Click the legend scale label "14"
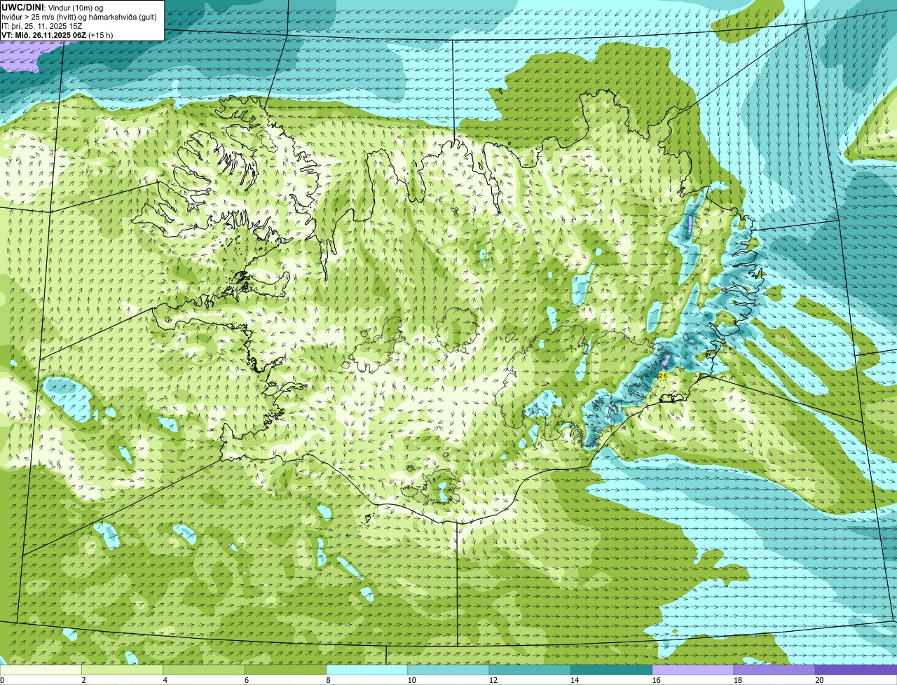 [574, 680]
